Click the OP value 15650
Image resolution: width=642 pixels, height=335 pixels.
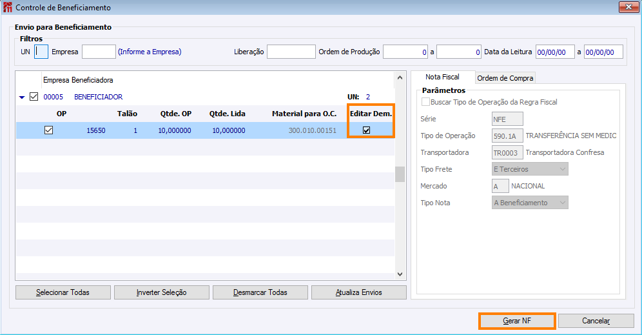coord(96,130)
